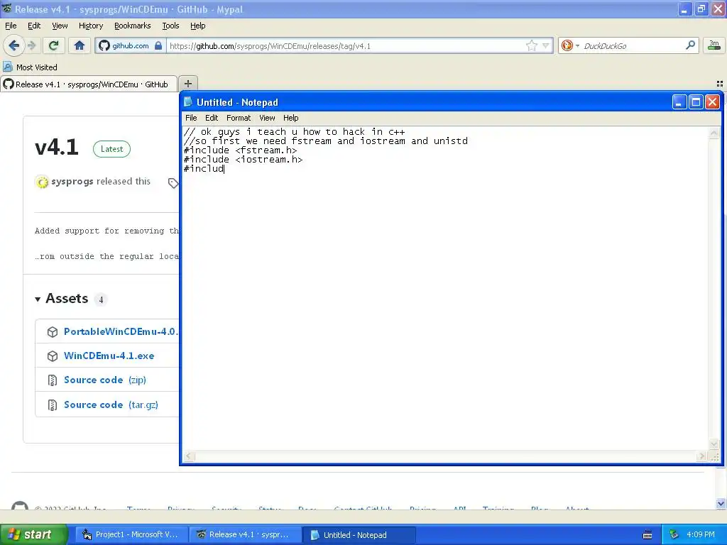Open browser View menu
The width and height of the screenshot is (727, 545).
(x=60, y=26)
